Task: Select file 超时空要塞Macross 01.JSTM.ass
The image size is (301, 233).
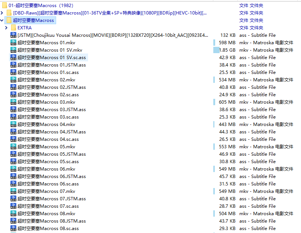Action: pos(52,65)
